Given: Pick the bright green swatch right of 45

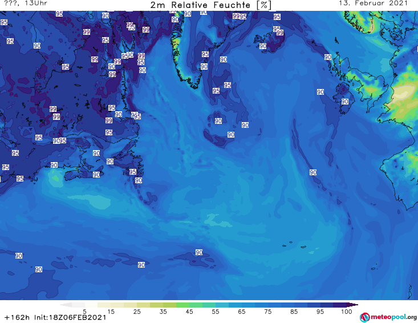Looking at the screenshot, I should (196, 305).
